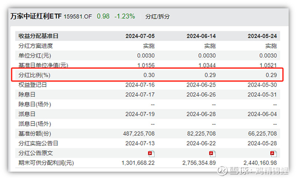Click dividend ratio cell 0.30

pyautogui.click(x=149, y=75)
